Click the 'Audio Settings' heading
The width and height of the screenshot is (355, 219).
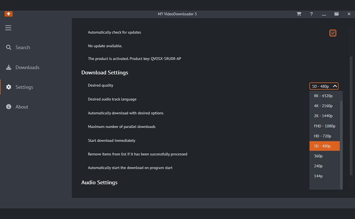pyautogui.click(x=99, y=182)
